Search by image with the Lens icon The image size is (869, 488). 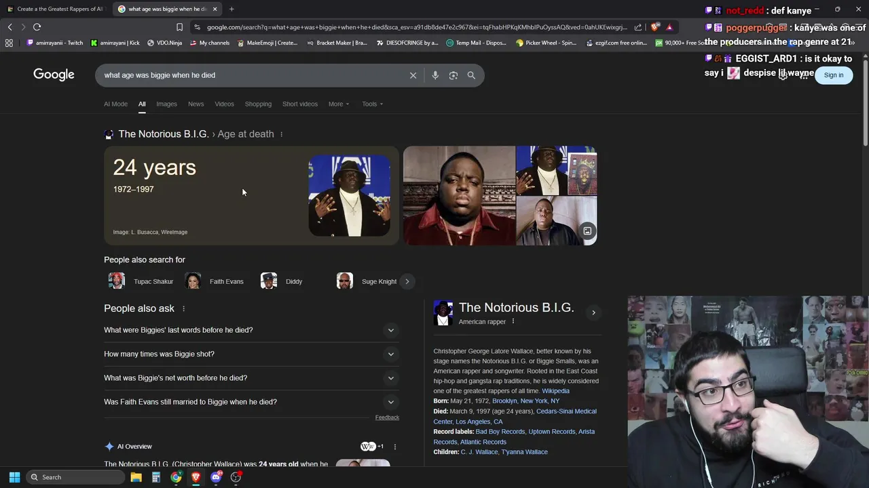point(454,75)
